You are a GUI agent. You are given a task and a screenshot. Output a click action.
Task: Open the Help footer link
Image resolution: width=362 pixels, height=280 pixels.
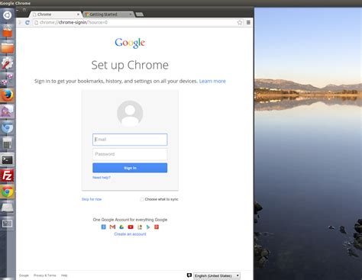(64, 275)
